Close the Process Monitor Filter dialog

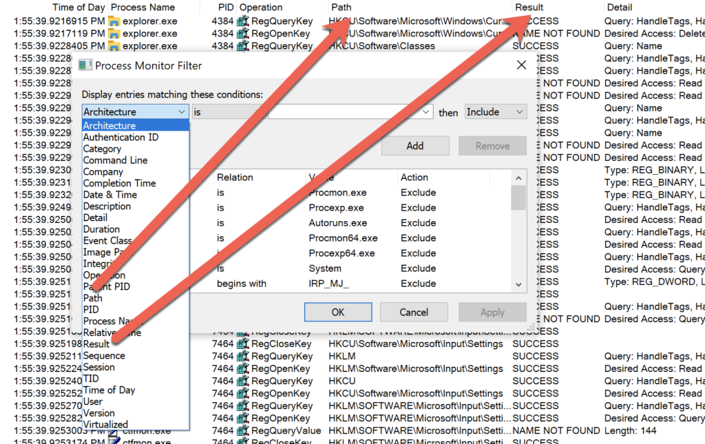(x=521, y=65)
